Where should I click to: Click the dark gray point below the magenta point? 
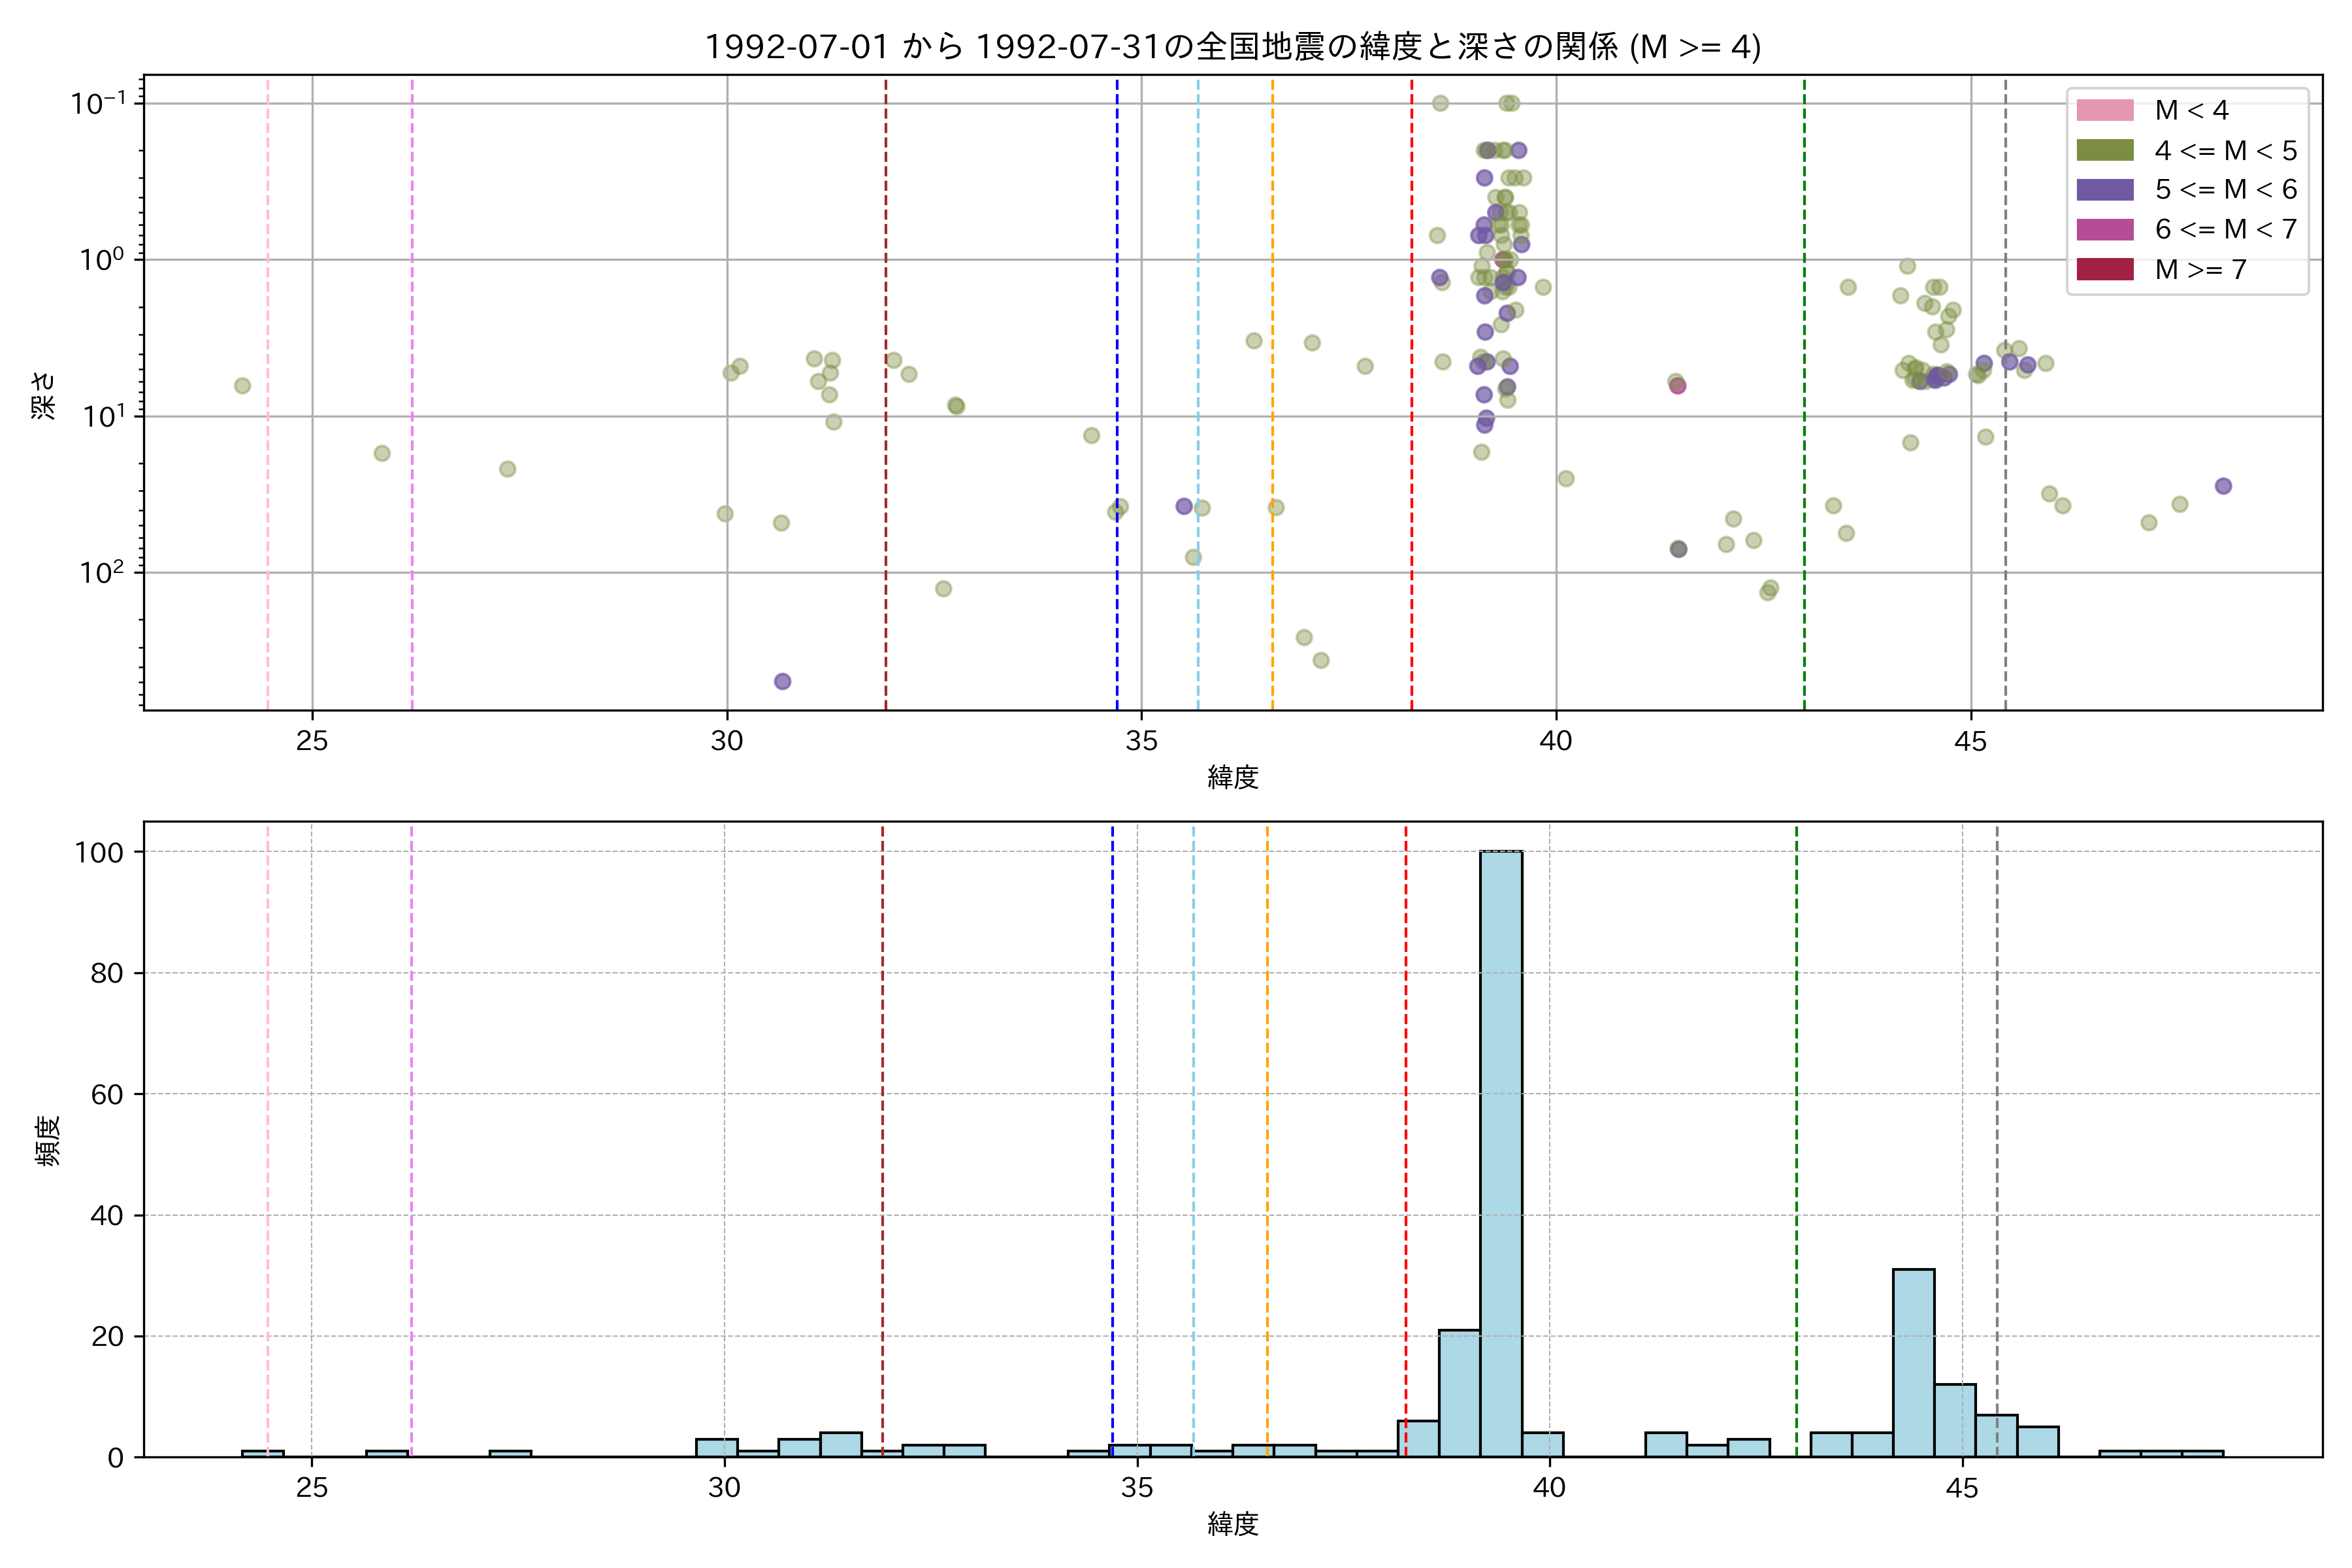1678,549
